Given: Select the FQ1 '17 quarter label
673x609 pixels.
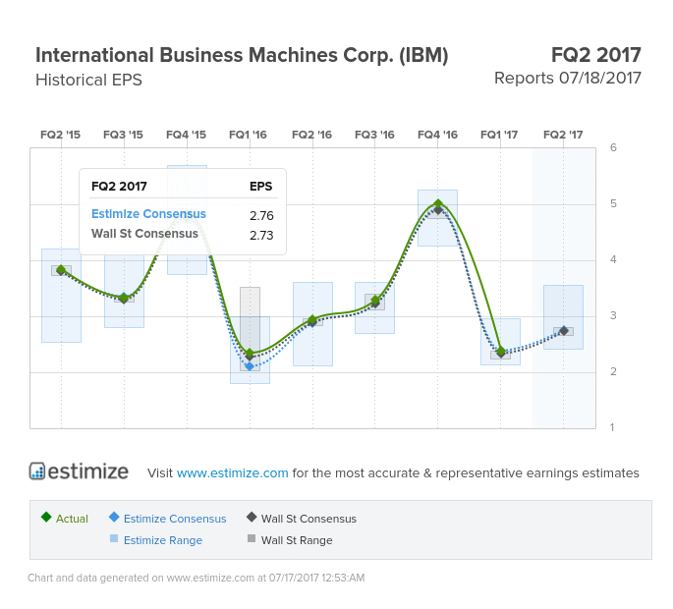Looking at the screenshot, I should [499, 135].
